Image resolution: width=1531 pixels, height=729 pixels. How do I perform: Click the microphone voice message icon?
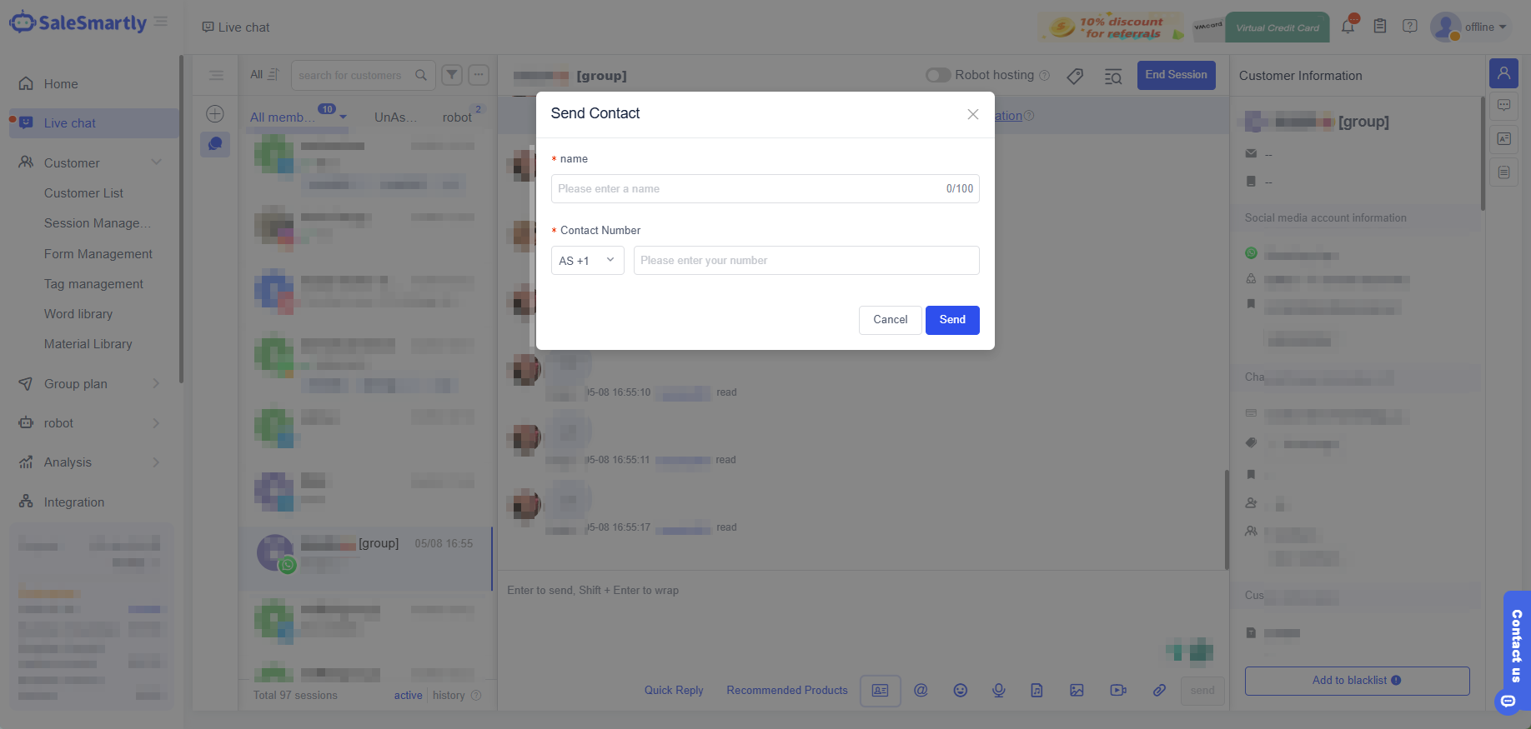999,691
